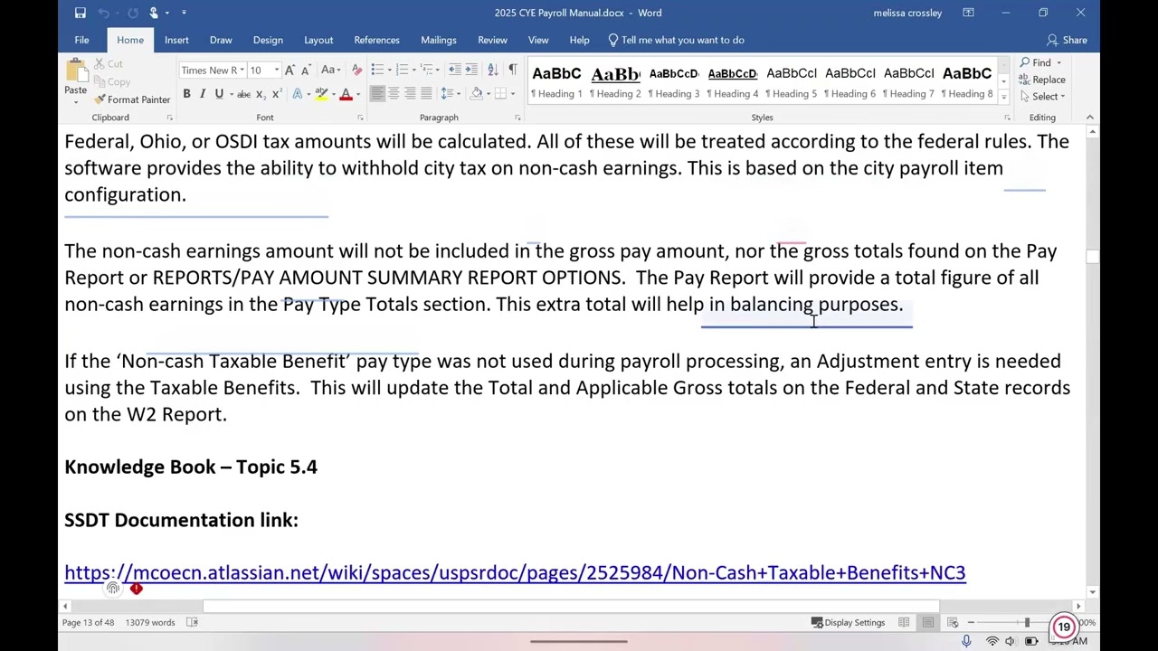
Task: Toggle show/hide paragraph marks
Action: point(512,71)
